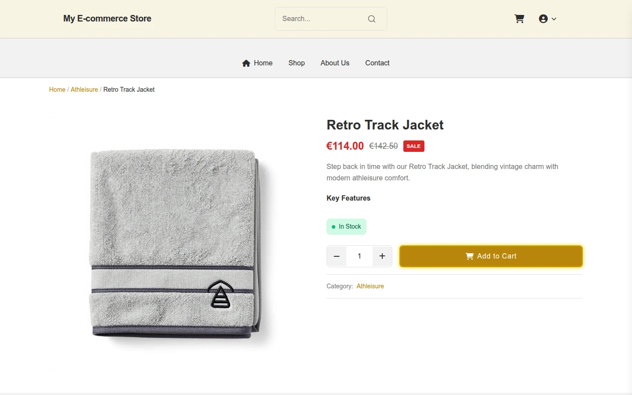
Task: Click the Athleisure breadcrumb link
Action: 84,90
